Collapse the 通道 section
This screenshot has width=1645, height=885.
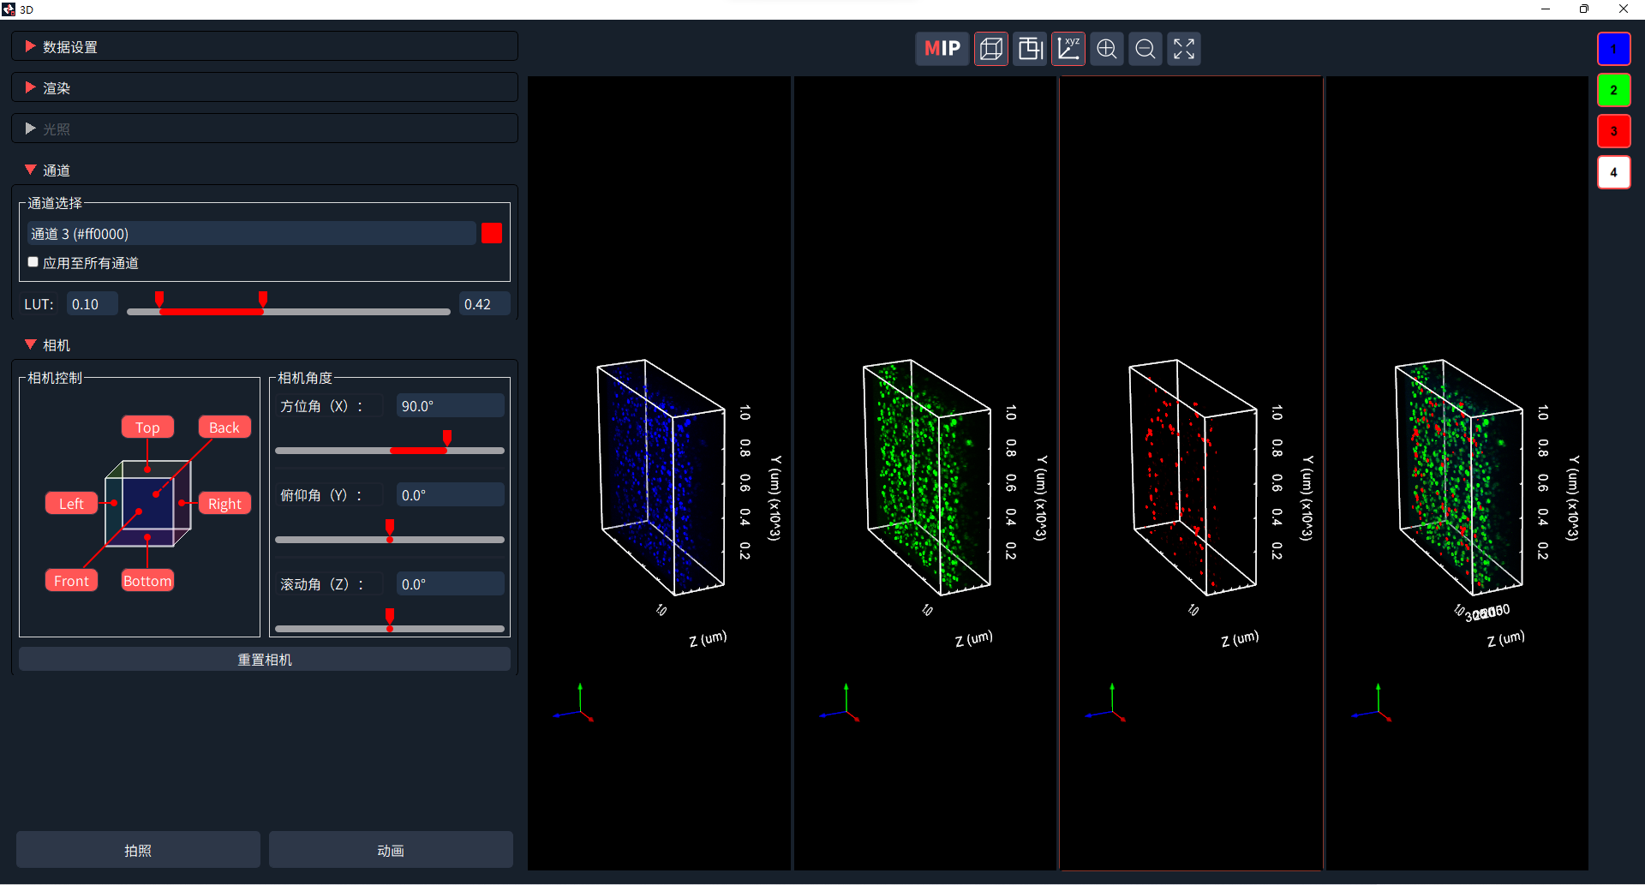pos(265,170)
